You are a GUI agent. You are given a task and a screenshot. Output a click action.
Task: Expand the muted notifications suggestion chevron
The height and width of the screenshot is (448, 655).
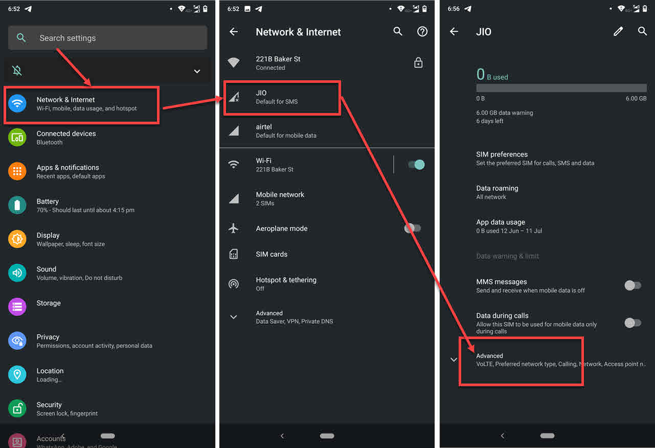point(197,71)
